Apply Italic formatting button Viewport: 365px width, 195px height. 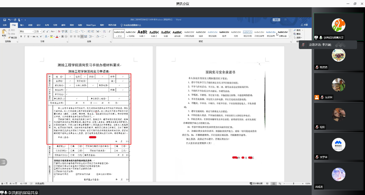(24, 36)
